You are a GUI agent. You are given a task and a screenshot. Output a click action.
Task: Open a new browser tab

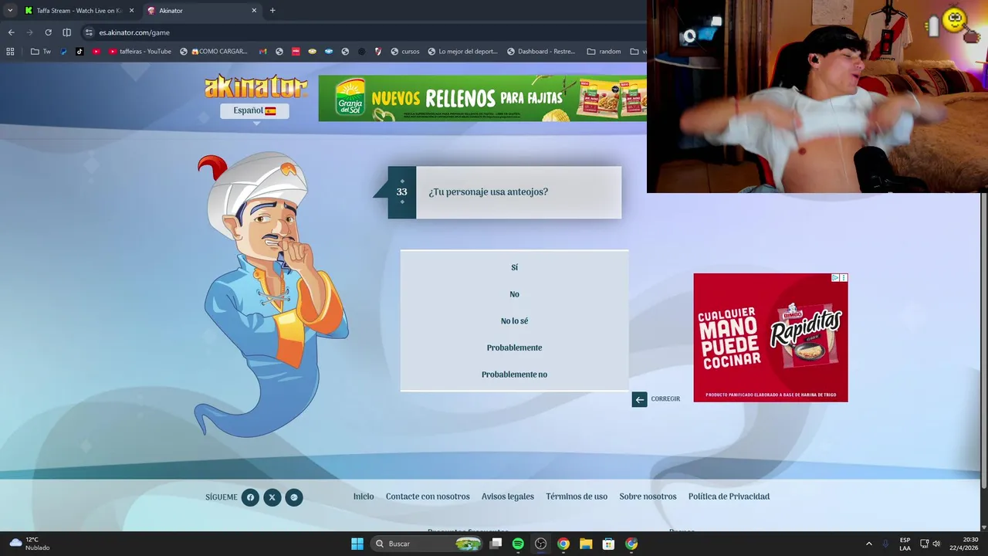click(x=272, y=11)
